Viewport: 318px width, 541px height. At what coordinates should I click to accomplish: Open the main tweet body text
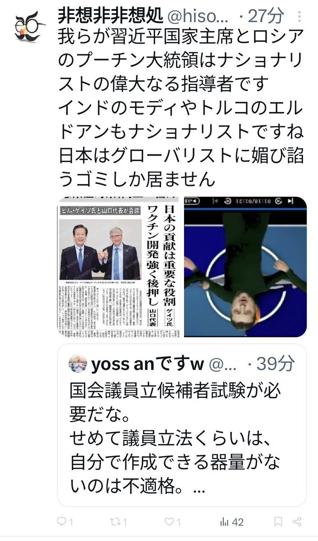(181, 107)
